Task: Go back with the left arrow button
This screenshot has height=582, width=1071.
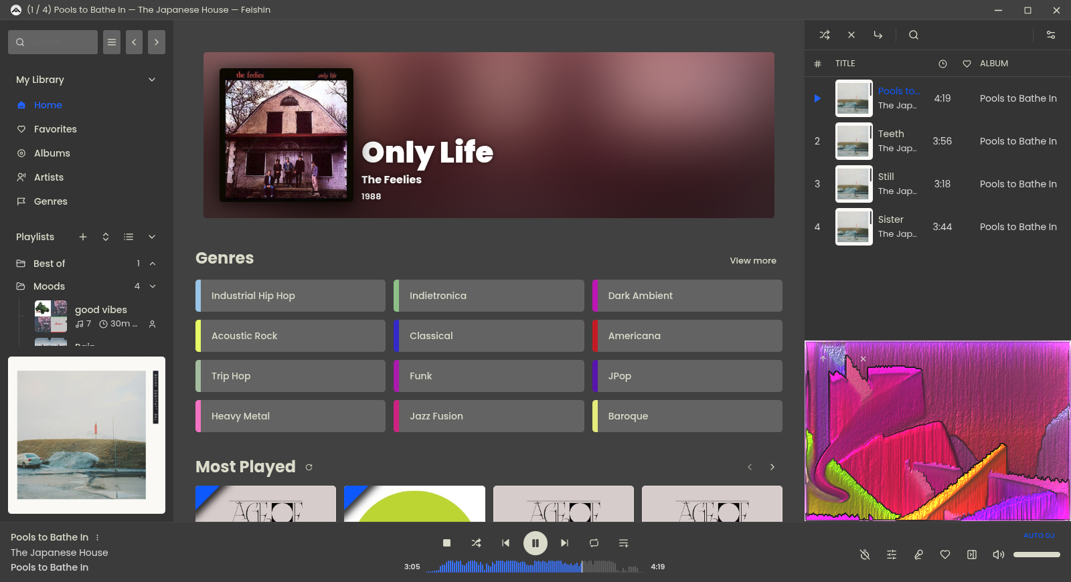Action: (x=134, y=42)
